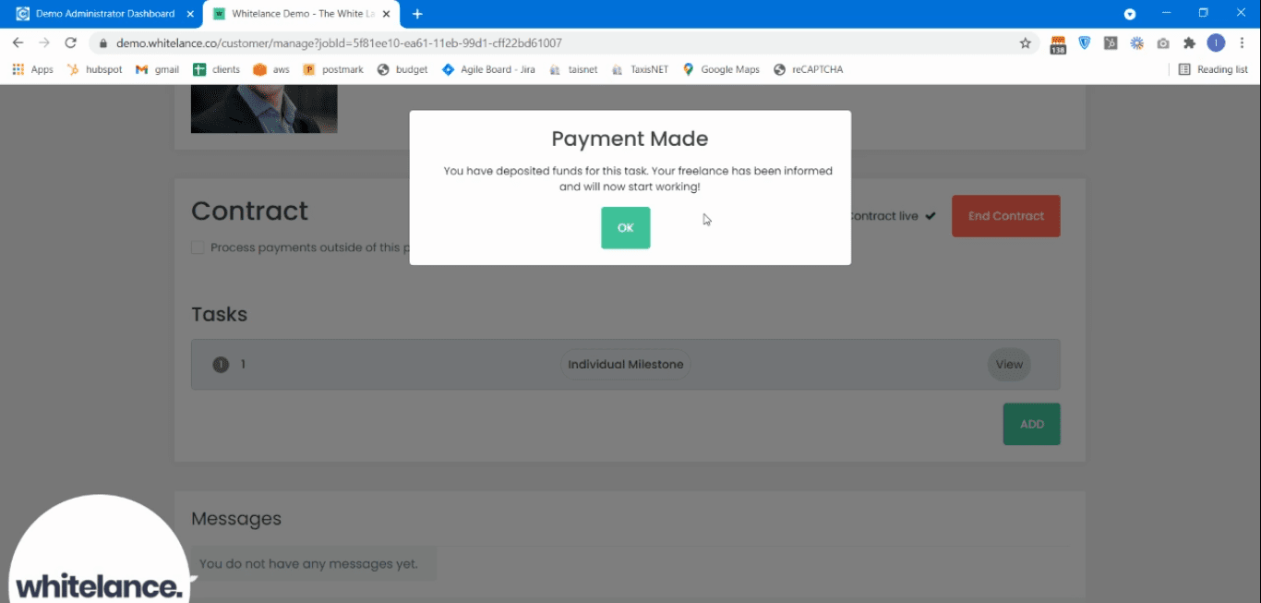Select the Individual Milestone label

coord(626,365)
